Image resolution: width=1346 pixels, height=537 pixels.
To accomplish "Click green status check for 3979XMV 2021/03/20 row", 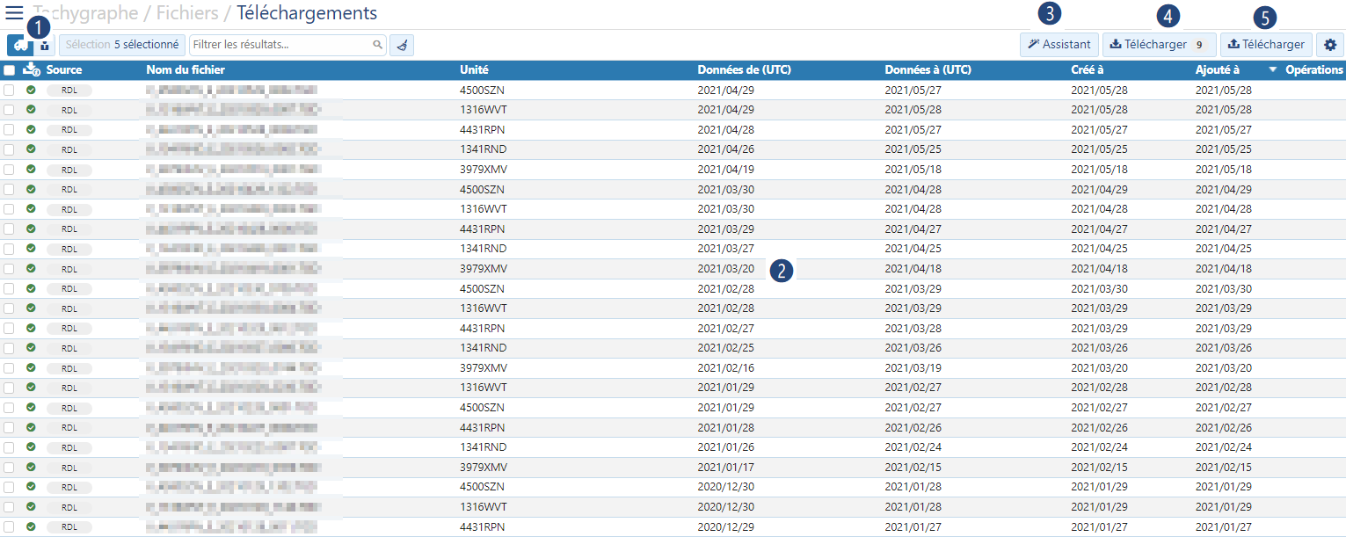I will (31, 268).
